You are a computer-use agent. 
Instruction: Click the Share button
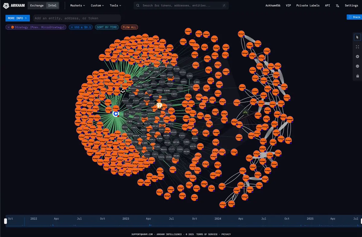tap(354, 17)
